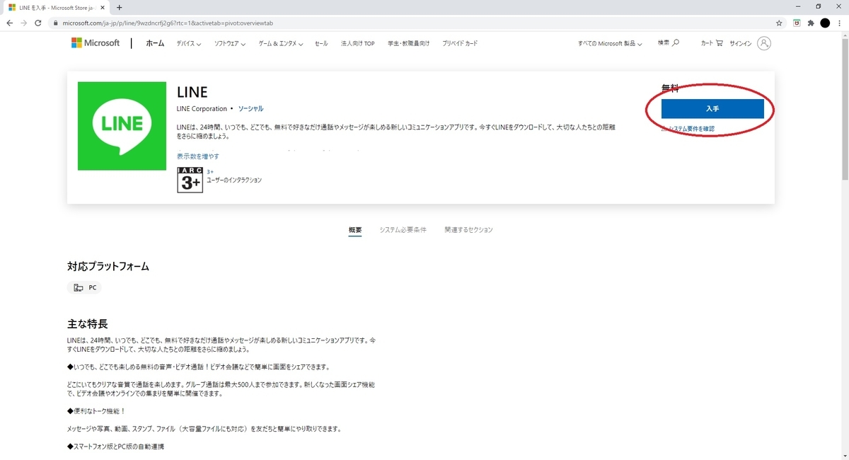849x460 pixels.
Task: Click the LINE title heading
Action: 192,92
